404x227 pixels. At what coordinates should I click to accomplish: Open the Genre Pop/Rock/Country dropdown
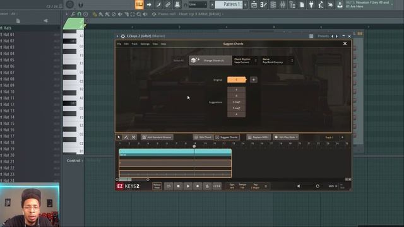coord(278,61)
